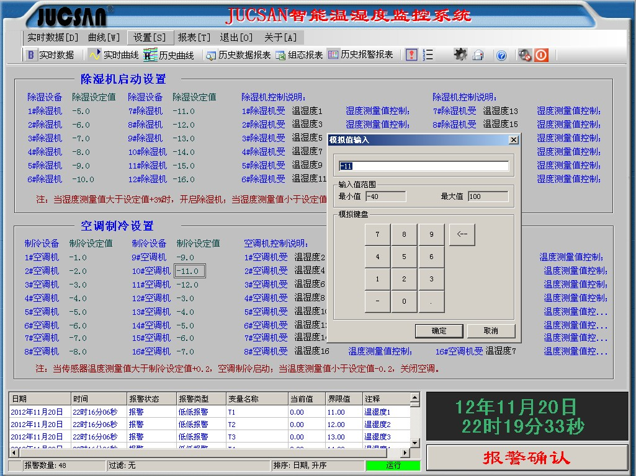Click 1#空调机 setpoint value -1.0
Viewport: 636px width, 476px height.
[78, 257]
